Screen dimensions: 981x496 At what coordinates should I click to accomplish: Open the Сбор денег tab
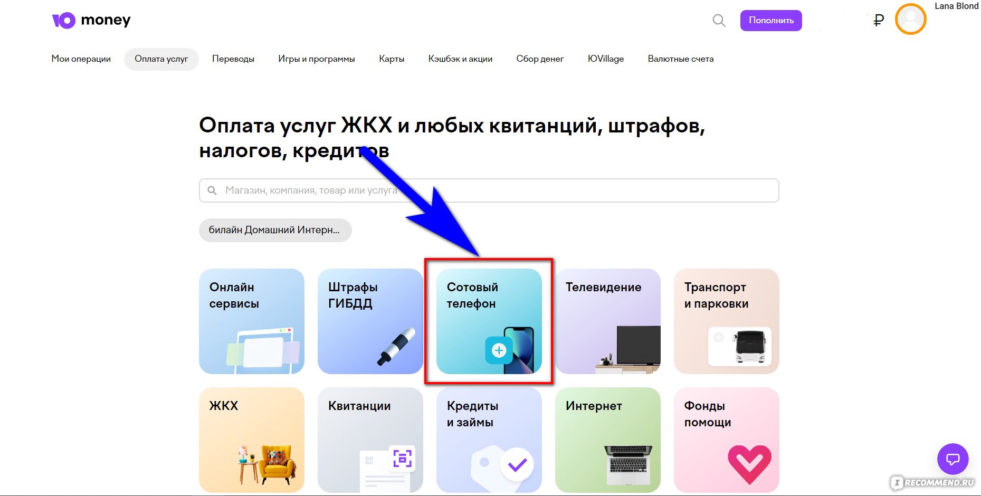pyautogui.click(x=540, y=59)
